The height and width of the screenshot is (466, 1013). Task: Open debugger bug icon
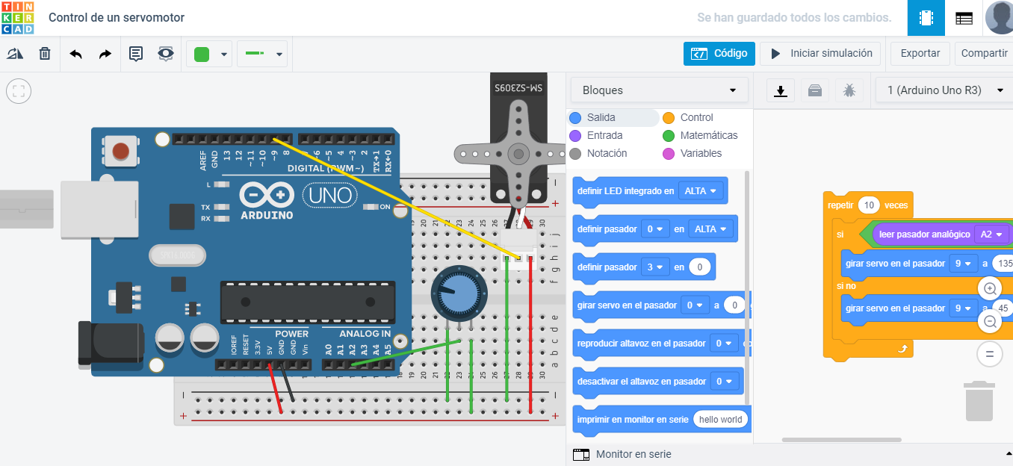[x=849, y=90]
